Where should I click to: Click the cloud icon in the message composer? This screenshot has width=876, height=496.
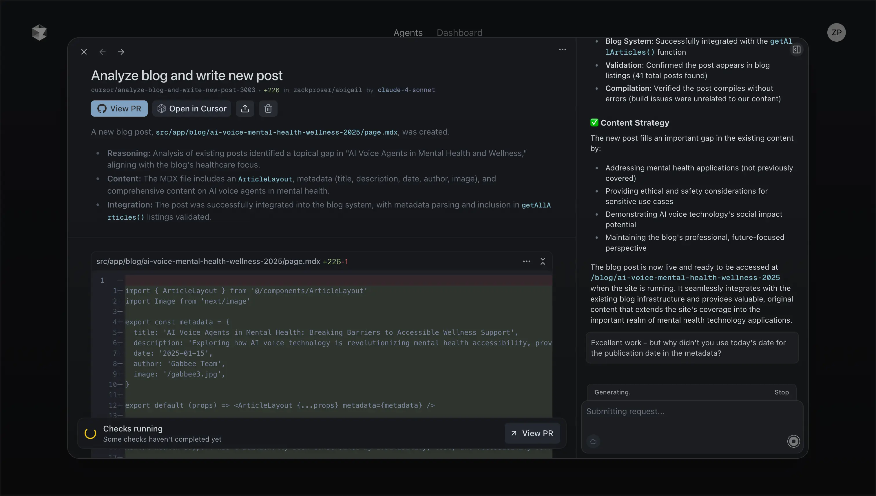tap(593, 441)
